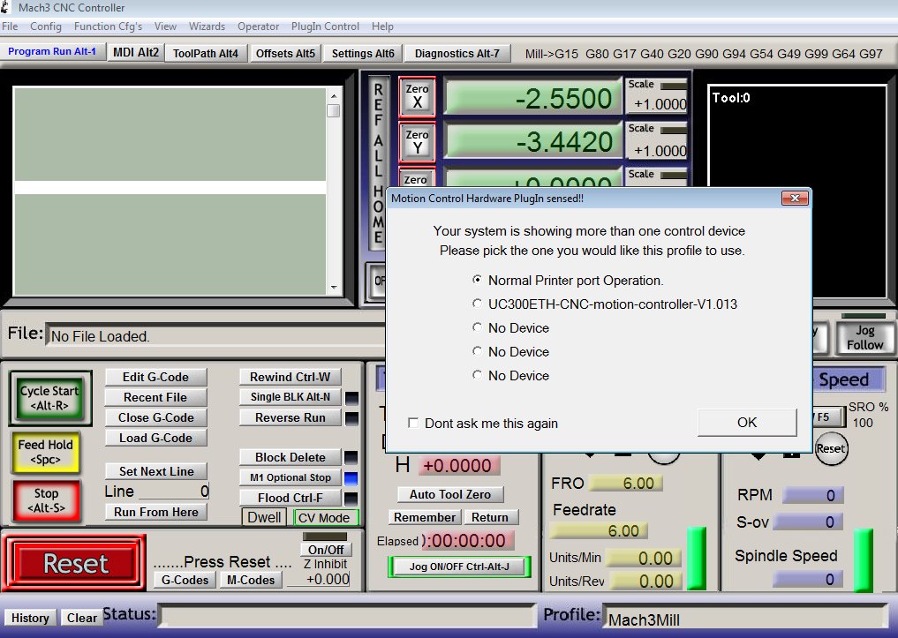
Task: Click the red Stop Alt-S button
Action: point(46,500)
